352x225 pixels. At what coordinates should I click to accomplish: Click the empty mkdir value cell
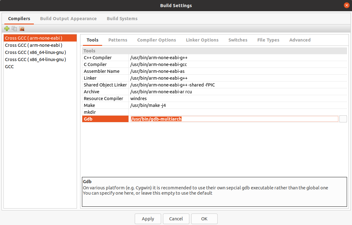(x=238, y=112)
